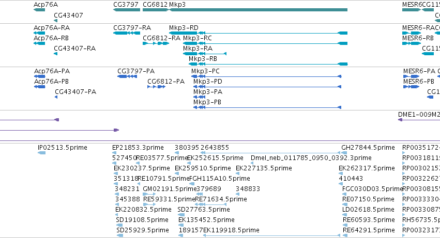Click cDNA label RE03577.5prime
The width and height of the screenshot is (440, 238).
point(162,158)
